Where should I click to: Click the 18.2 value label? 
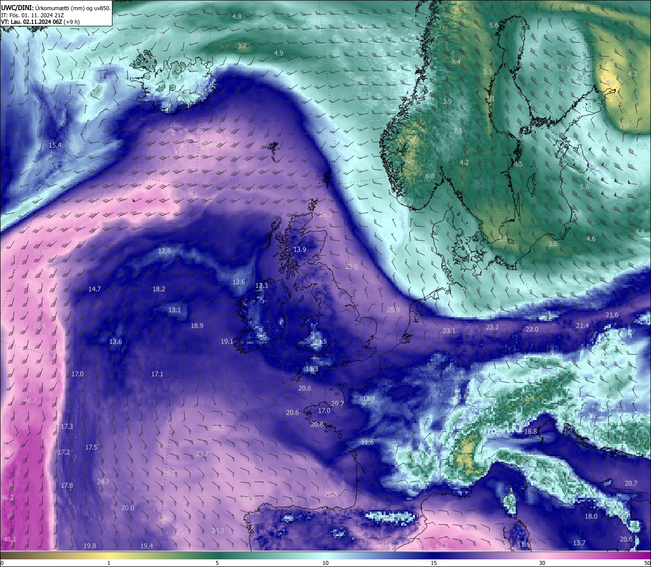coord(159,289)
